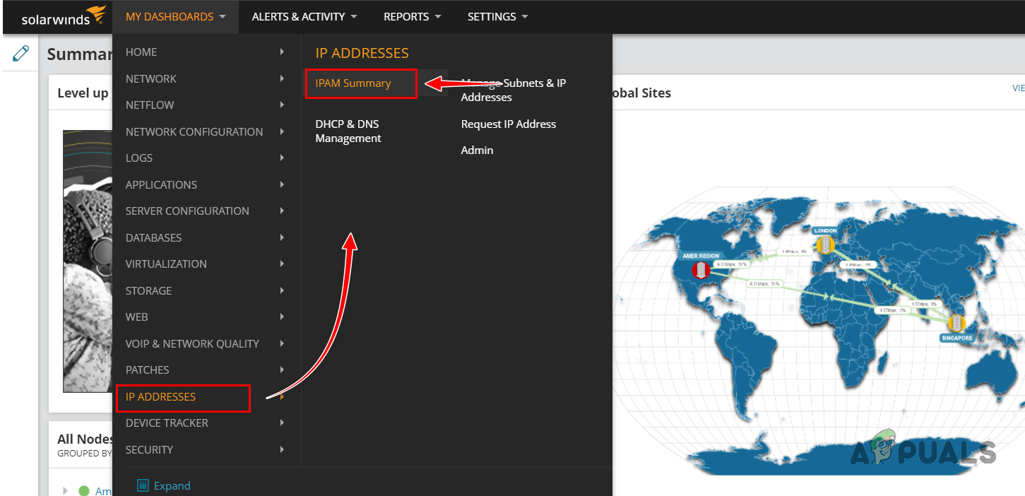Click the Expand menu grid icon
The image size is (1025, 496).
(x=143, y=485)
